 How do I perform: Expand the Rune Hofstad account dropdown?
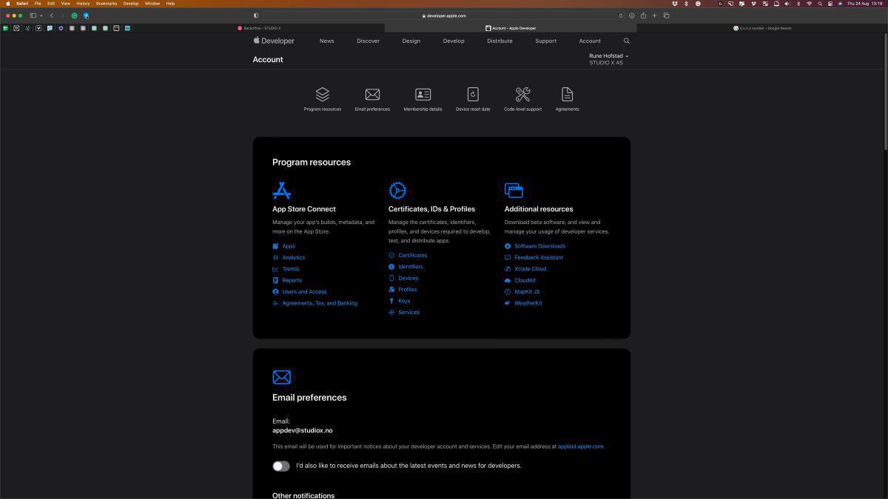coord(608,55)
